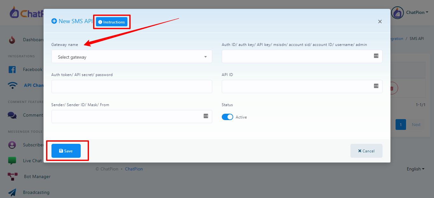Click the blue Instructions button

tap(112, 22)
